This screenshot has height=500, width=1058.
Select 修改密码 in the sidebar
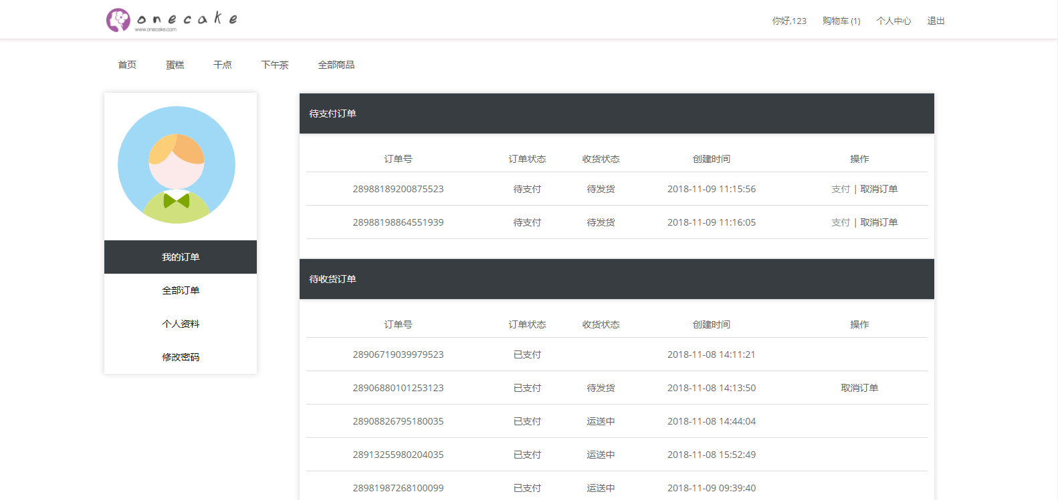pyautogui.click(x=181, y=357)
